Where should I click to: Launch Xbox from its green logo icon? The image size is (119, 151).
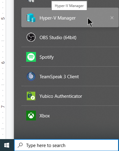coord(31,116)
